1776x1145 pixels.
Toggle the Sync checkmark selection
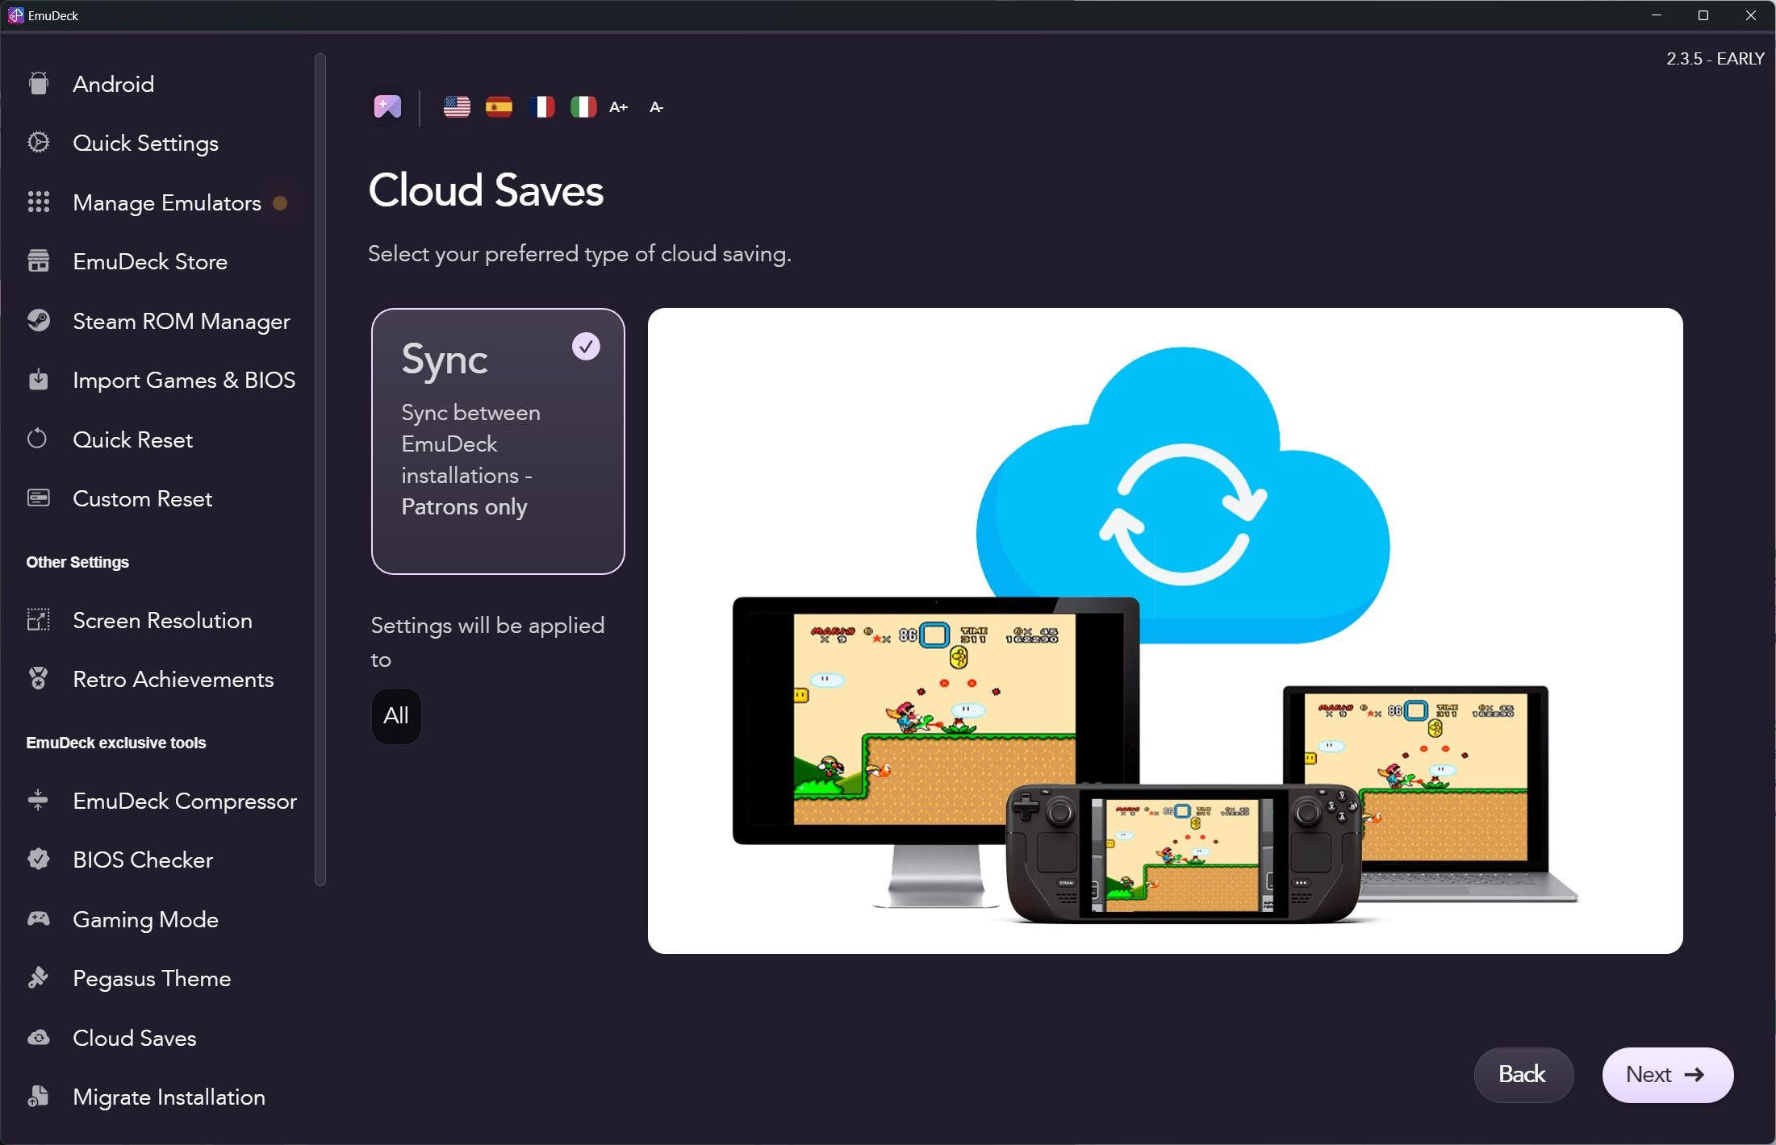pyautogui.click(x=586, y=347)
